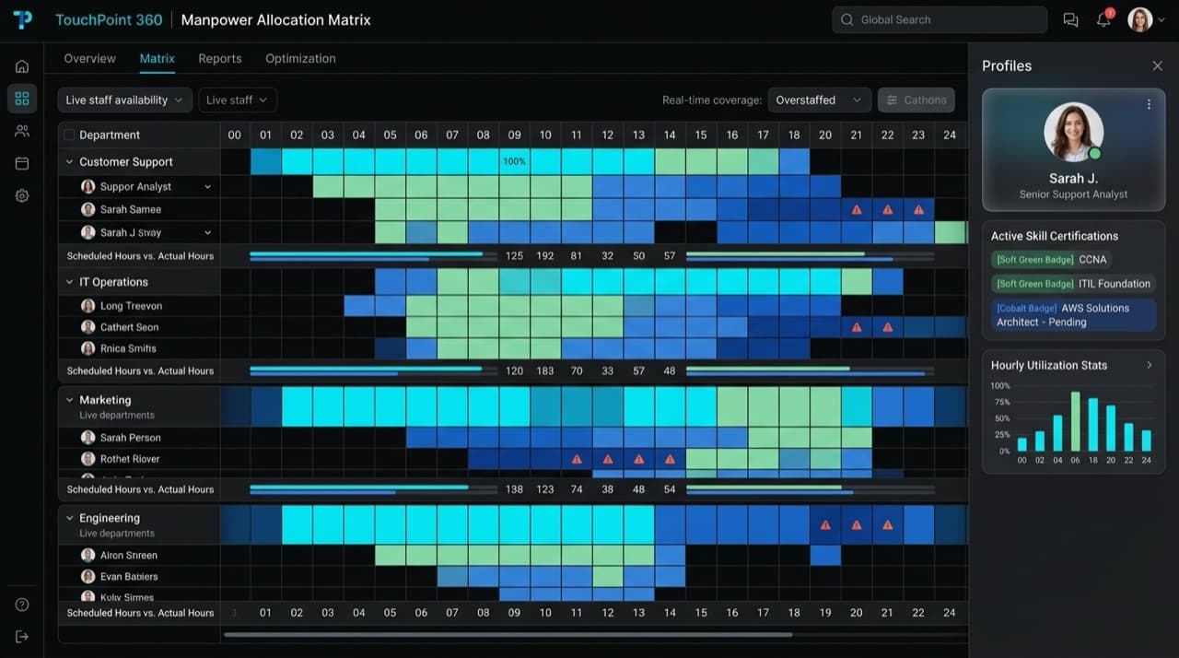Click the logout icon in the sidebar

click(x=22, y=637)
